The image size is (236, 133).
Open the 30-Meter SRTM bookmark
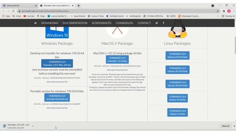coord(153,16)
